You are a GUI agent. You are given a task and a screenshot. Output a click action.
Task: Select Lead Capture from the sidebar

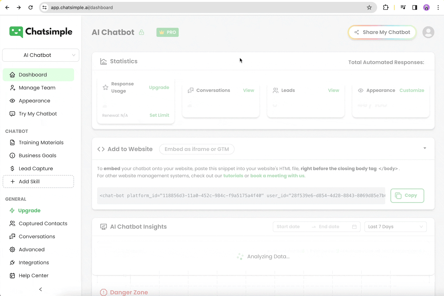click(36, 168)
